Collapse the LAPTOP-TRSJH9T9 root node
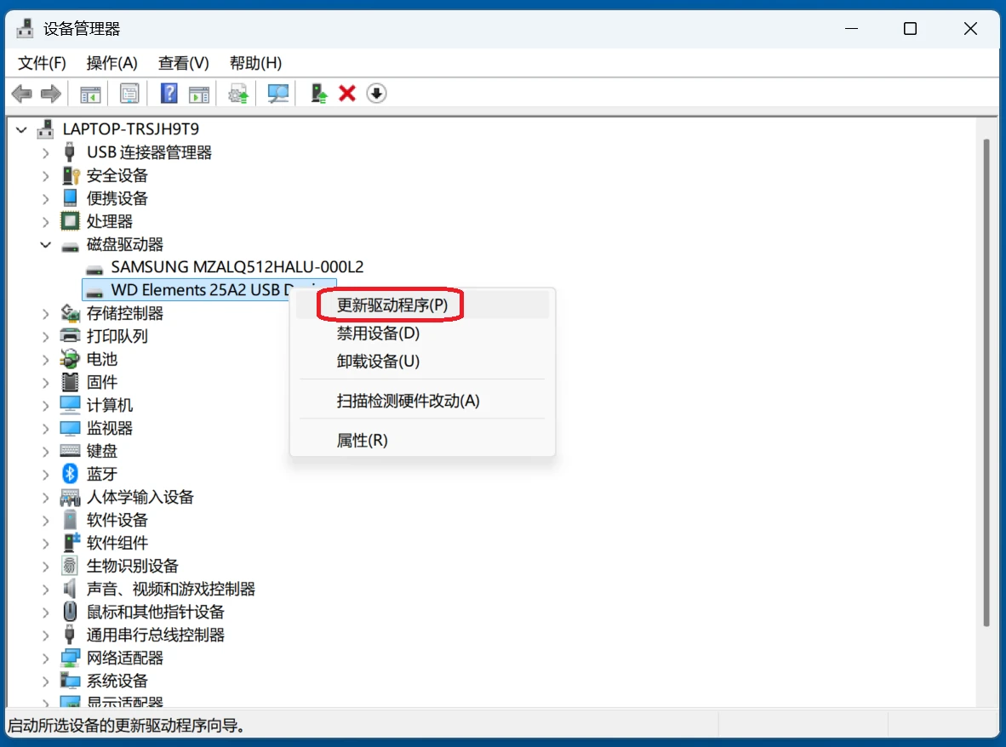This screenshot has height=747, width=1006. [21, 129]
